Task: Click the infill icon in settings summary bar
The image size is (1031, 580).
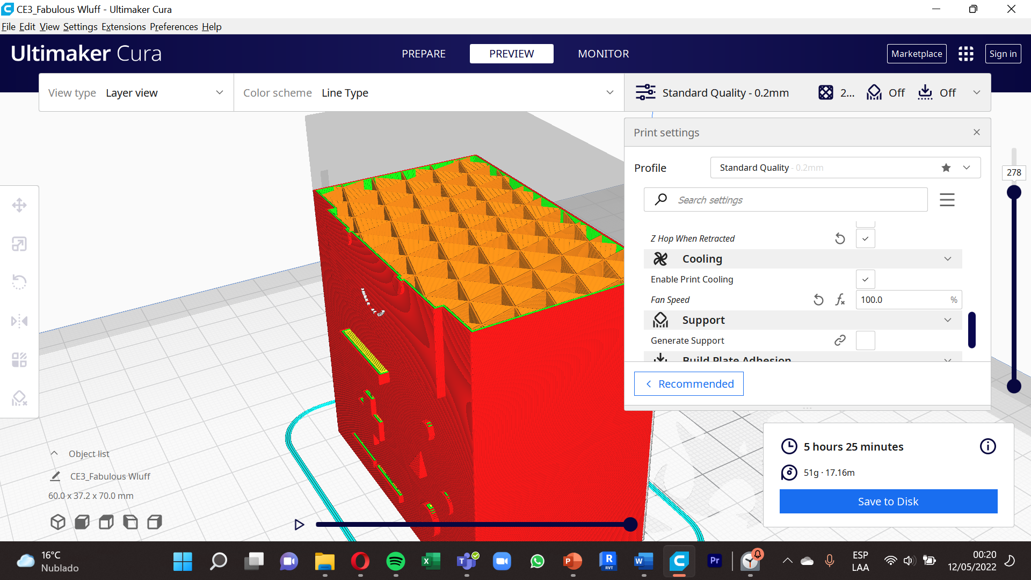Action: [826, 92]
